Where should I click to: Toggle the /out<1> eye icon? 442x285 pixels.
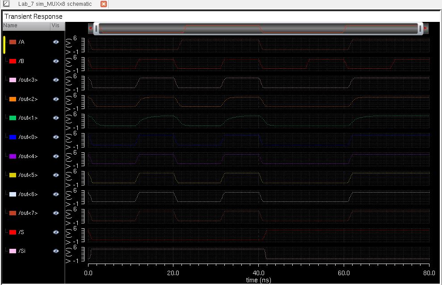click(56, 118)
